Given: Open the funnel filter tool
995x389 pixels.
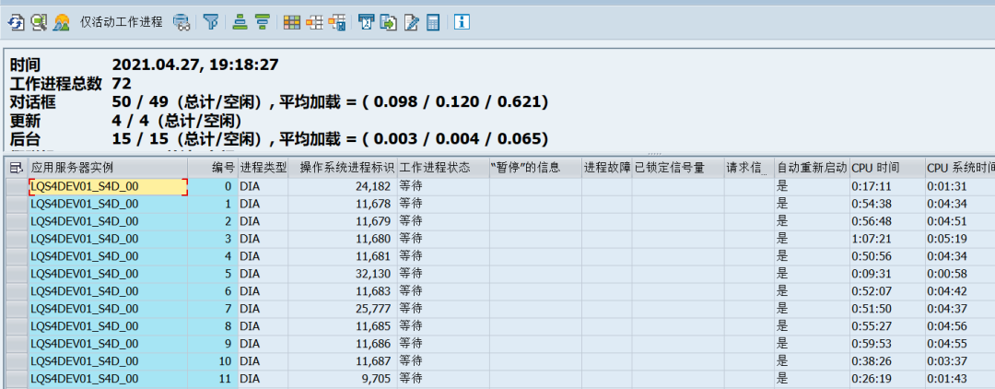Looking at the screenshot, I should tap(211, 22).
